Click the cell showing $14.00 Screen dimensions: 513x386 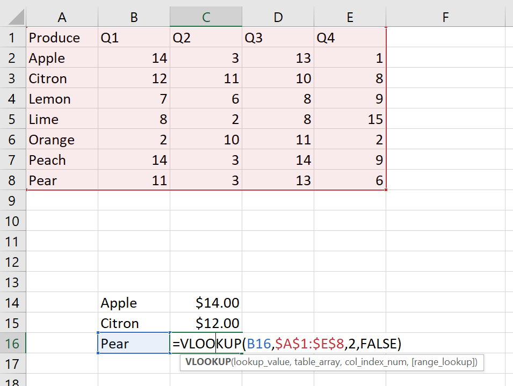point(206,302)
